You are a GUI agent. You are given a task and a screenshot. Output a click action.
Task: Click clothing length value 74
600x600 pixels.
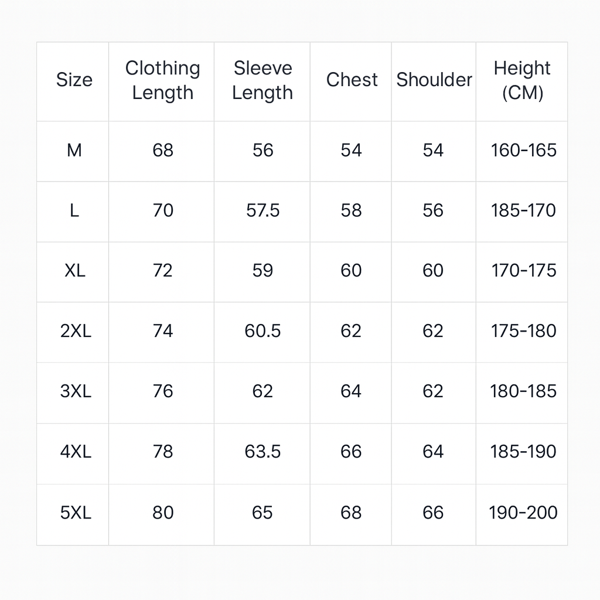(x=163, y=331)
